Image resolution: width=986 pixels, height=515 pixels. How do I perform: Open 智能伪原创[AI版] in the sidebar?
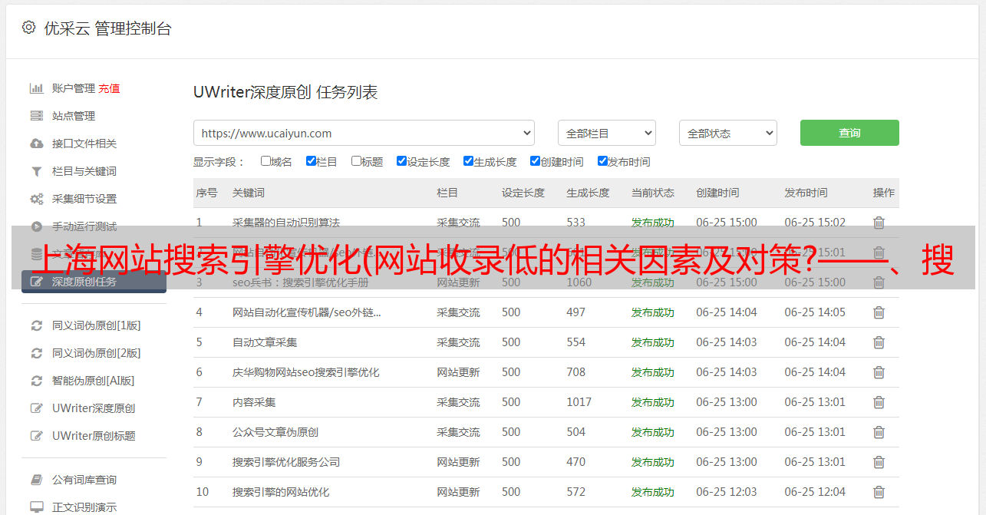click(93, 381)
